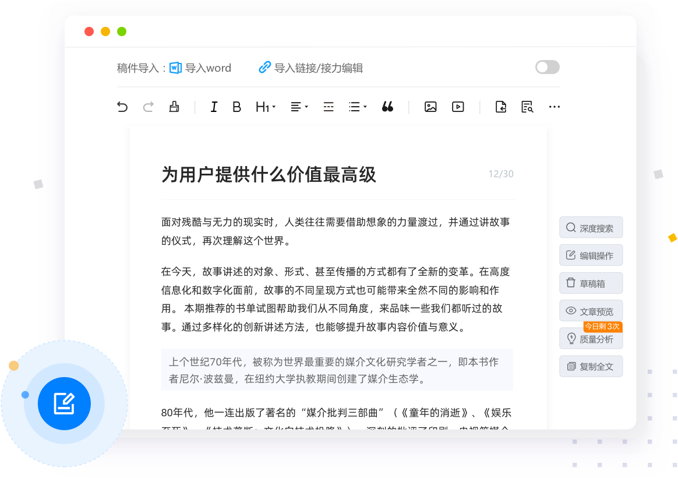
Task: Click the redo arrow icon
Action: click(148, 107)
